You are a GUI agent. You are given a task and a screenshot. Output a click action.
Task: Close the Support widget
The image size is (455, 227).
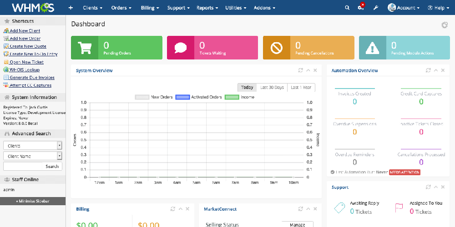pyautogui.click(x=443, y=187)
